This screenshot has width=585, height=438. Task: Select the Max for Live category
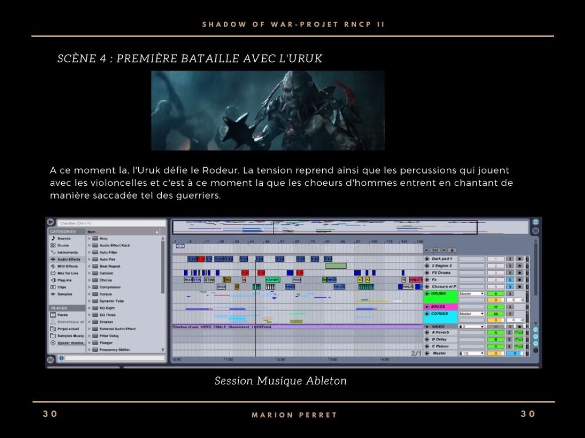[x=68, y=273]
